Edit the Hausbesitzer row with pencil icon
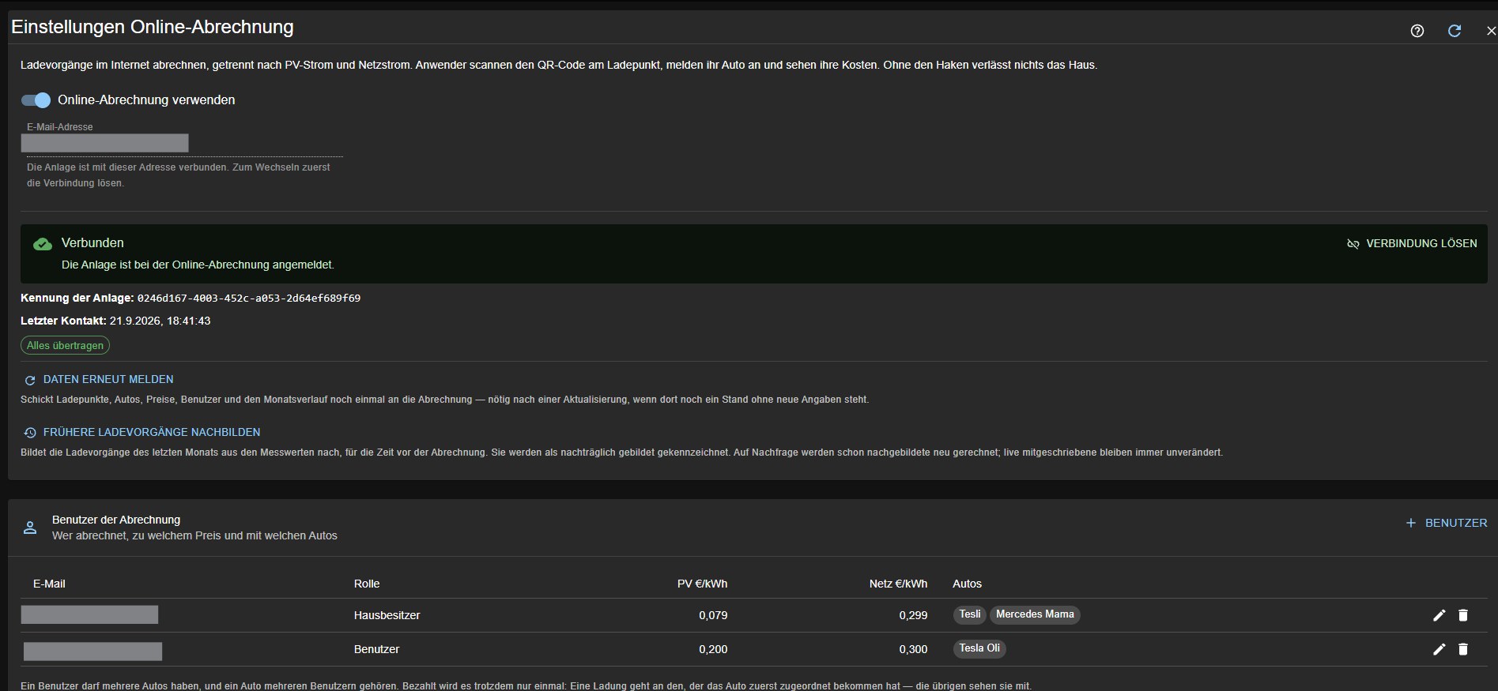This screenshot has width=1498, height=691. click(1440, 615)
